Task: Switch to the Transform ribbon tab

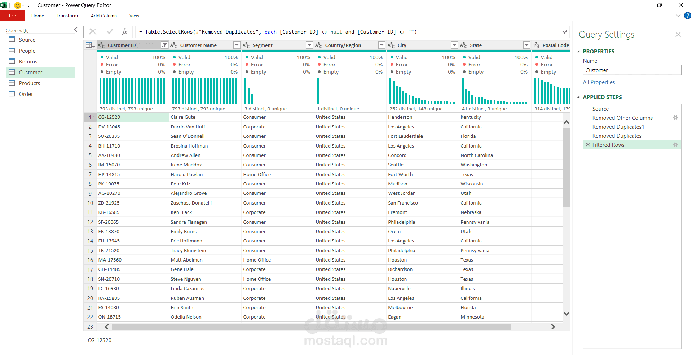Action: click(67, 16)
